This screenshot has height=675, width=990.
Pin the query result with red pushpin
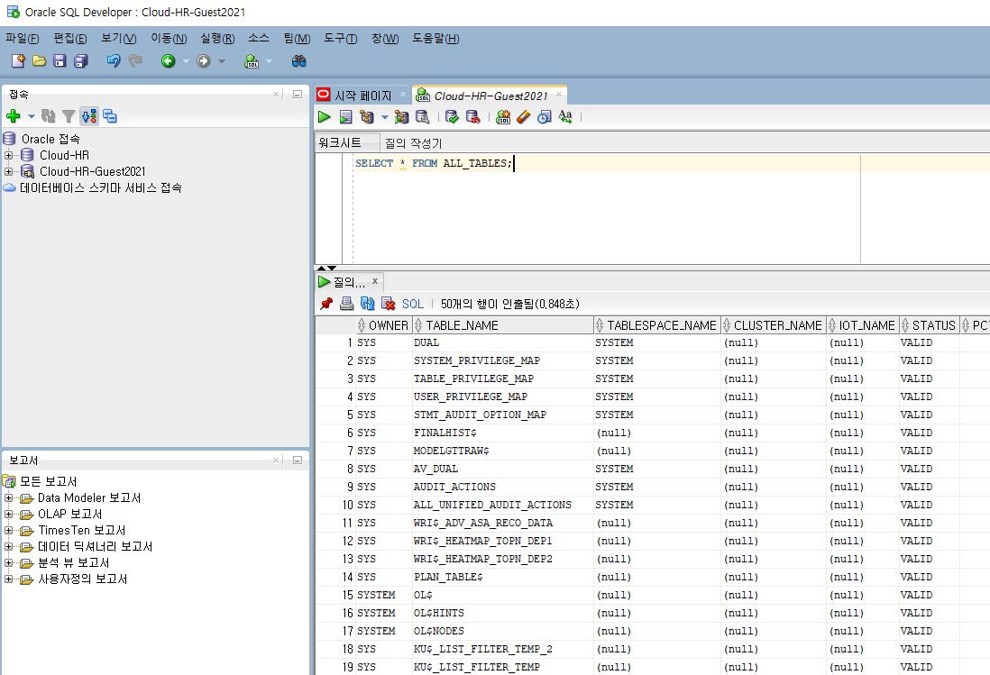click(x=325, y=304)
